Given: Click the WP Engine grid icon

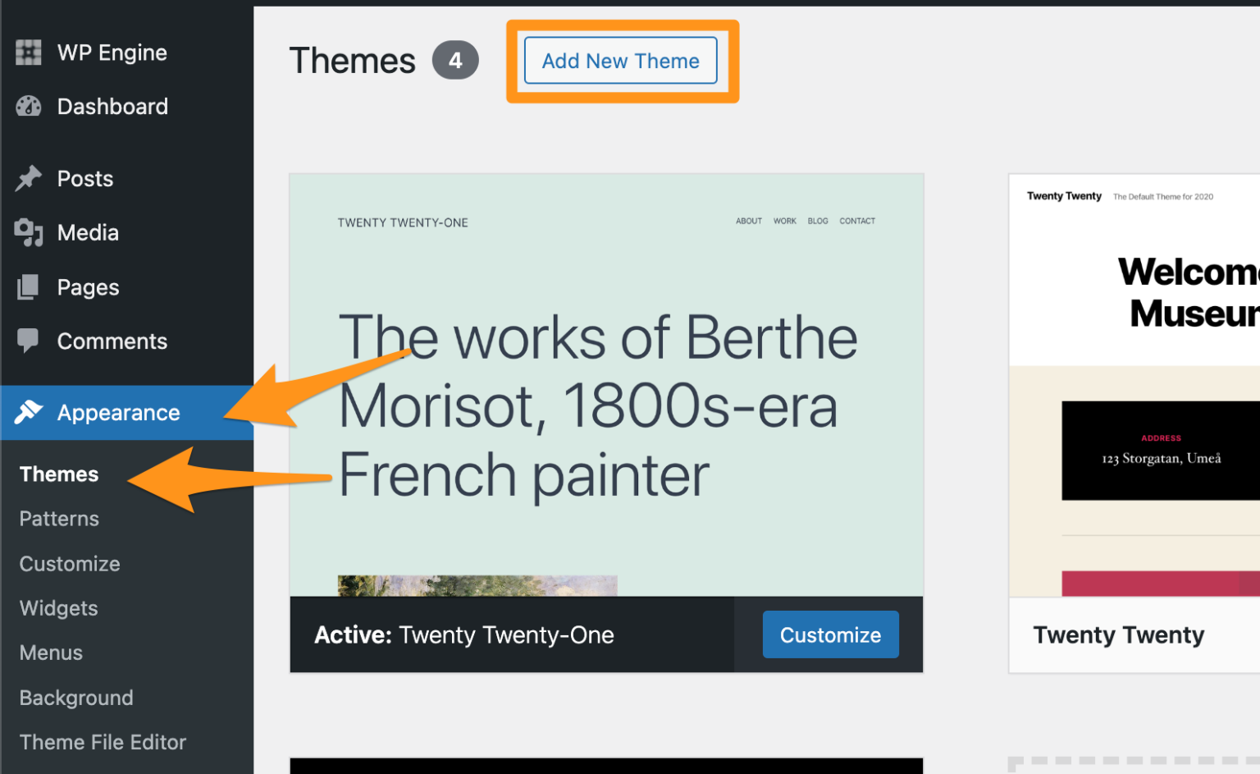Looking at the screenshot, I should tap(29, 53).
